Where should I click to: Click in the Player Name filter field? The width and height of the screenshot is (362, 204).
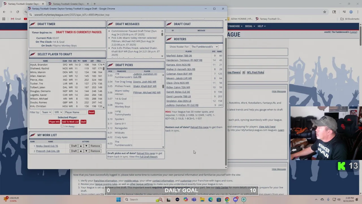pos(76,112)
